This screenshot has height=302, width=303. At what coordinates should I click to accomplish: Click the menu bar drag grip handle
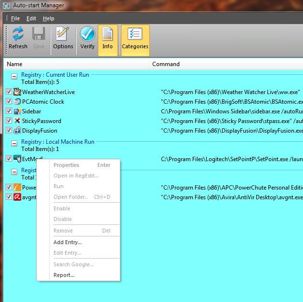pyautogui.click(x=7, y=18)
